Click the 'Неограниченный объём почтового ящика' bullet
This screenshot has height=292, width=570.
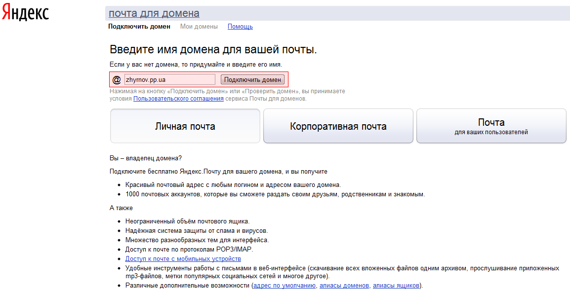pyautogui.click(x=187, y=221)
